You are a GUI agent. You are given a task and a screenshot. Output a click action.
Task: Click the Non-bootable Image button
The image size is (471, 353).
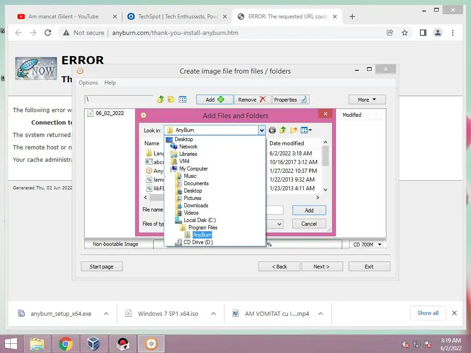point(115,244)
